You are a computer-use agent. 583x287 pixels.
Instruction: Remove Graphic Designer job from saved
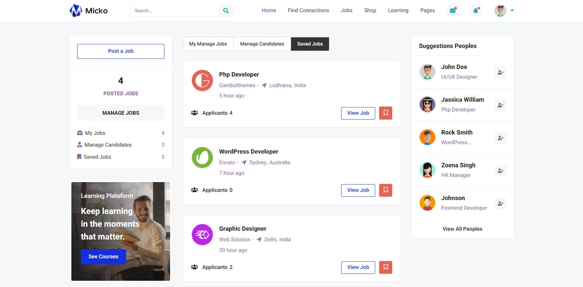pyautogui.click(x=386, y=267)
